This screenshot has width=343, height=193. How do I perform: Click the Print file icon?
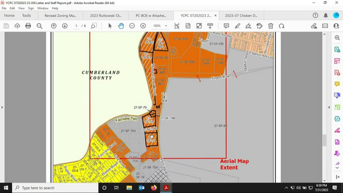28,26
